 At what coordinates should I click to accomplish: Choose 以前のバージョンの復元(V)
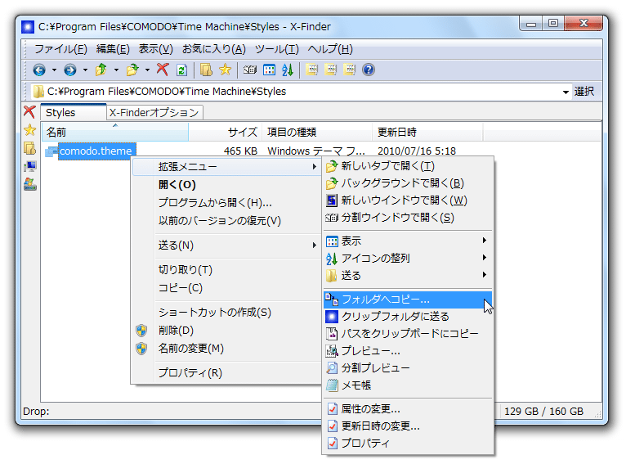point(226,221)
